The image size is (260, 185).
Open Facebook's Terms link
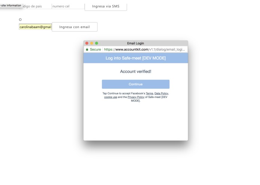coord(149,93)
